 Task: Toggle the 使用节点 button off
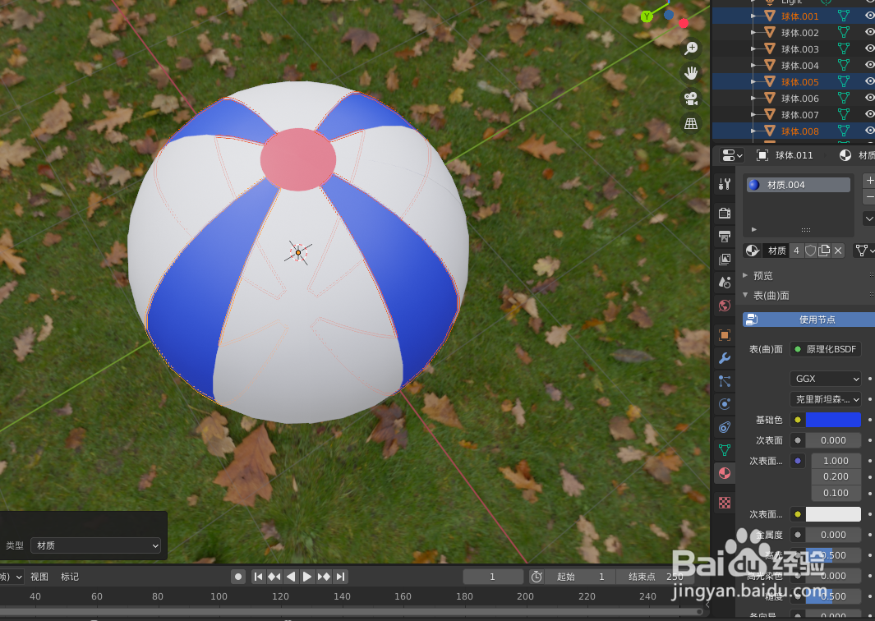pos(818,319)
